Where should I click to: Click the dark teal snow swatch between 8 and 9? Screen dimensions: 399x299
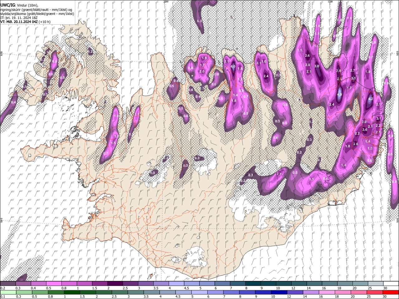[x=253, y=284]
